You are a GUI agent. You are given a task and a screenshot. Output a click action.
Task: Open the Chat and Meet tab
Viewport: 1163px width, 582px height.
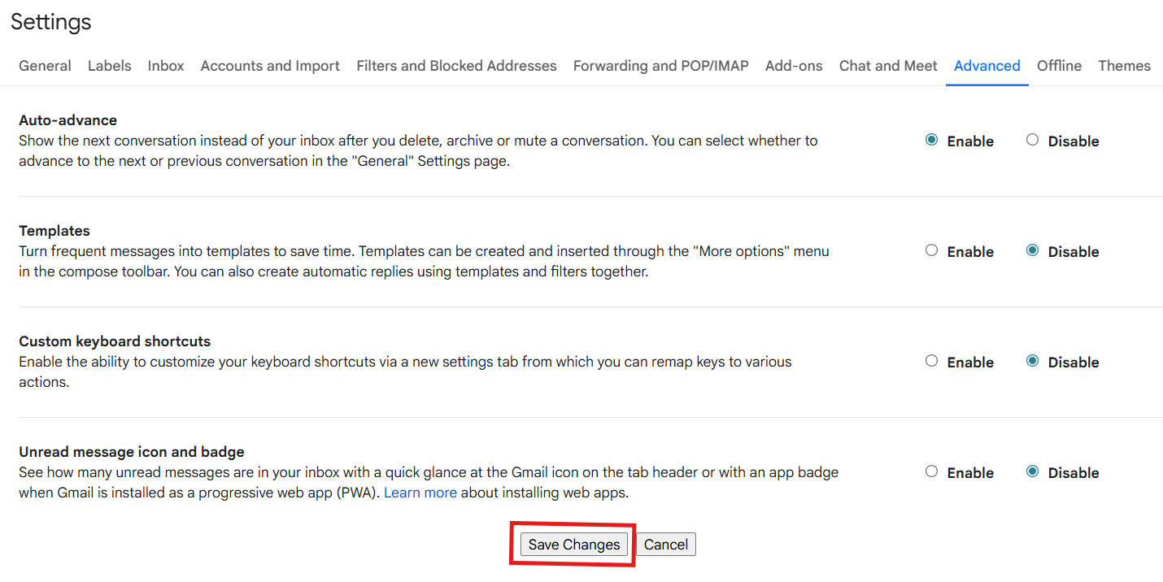(888, 66)
